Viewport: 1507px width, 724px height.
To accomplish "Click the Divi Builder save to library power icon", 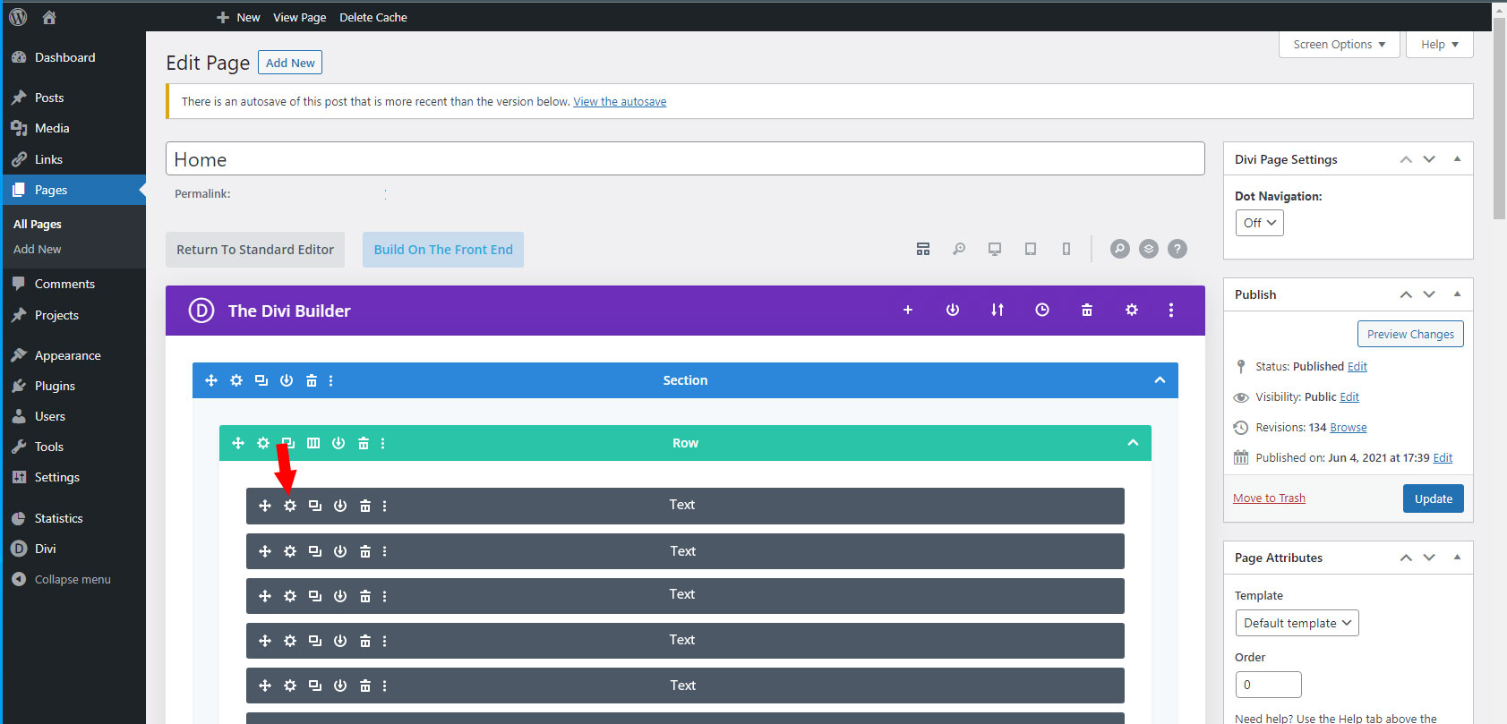I will point(953,310).
